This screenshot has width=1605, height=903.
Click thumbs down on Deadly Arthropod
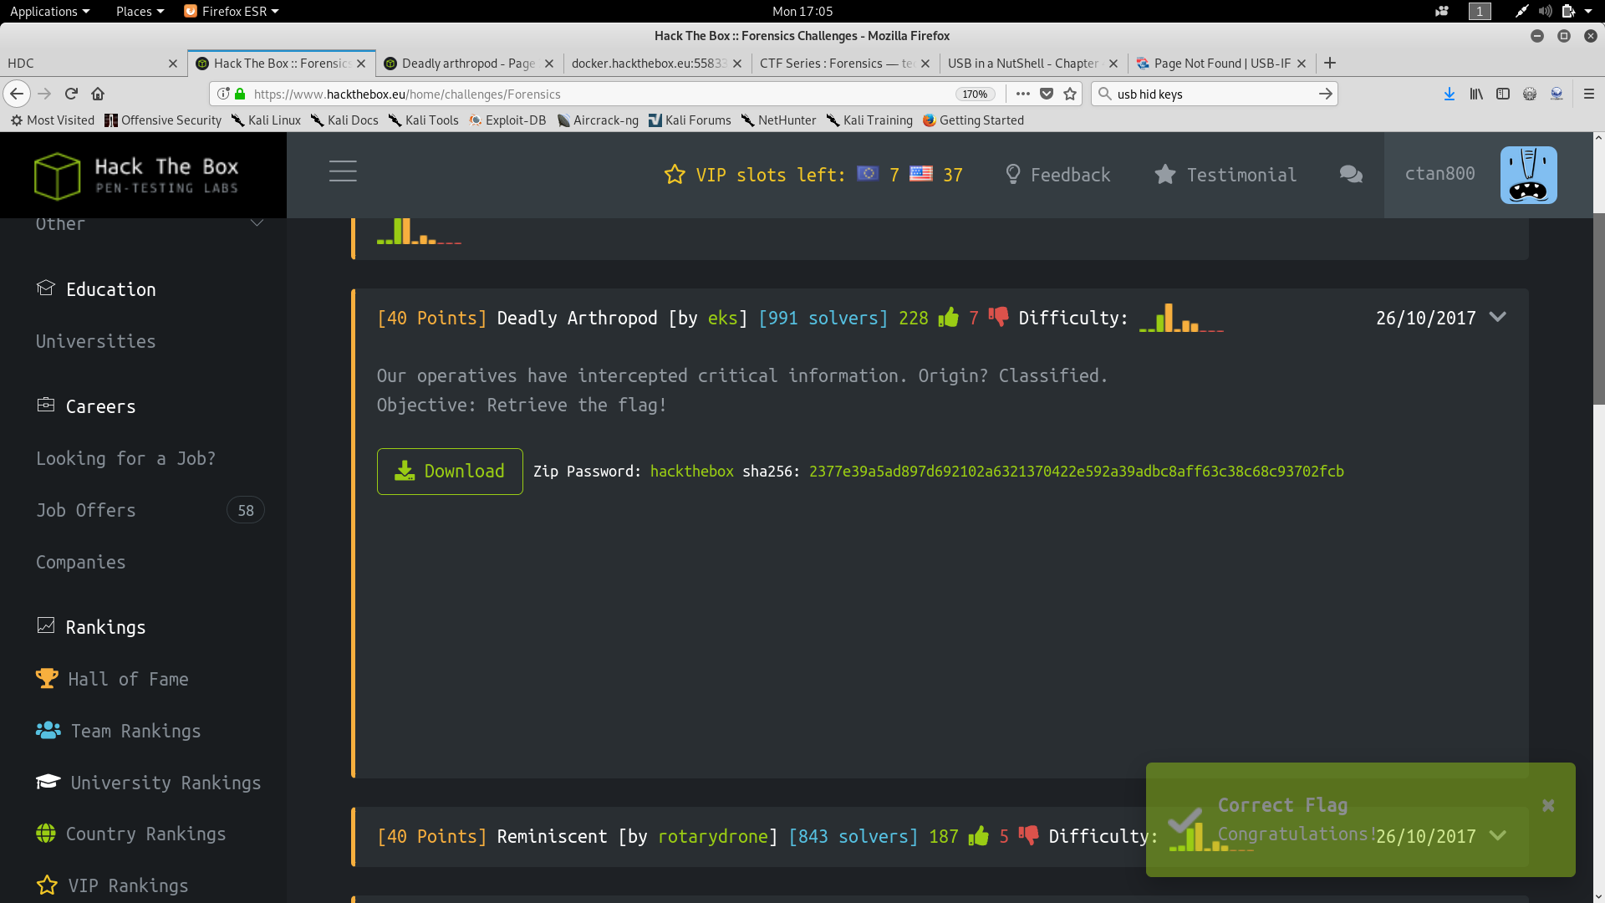(998, 317)
